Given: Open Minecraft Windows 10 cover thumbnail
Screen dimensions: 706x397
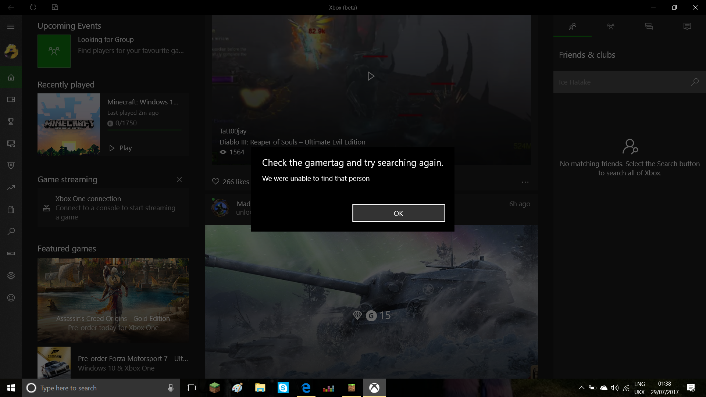Looking at the screenshot, I should (69, 124).
